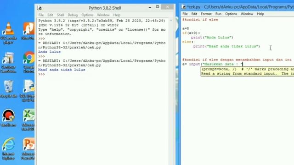Open Window menu in cek.py editor
The image size is (294, 165).
[x=247, y=14]
